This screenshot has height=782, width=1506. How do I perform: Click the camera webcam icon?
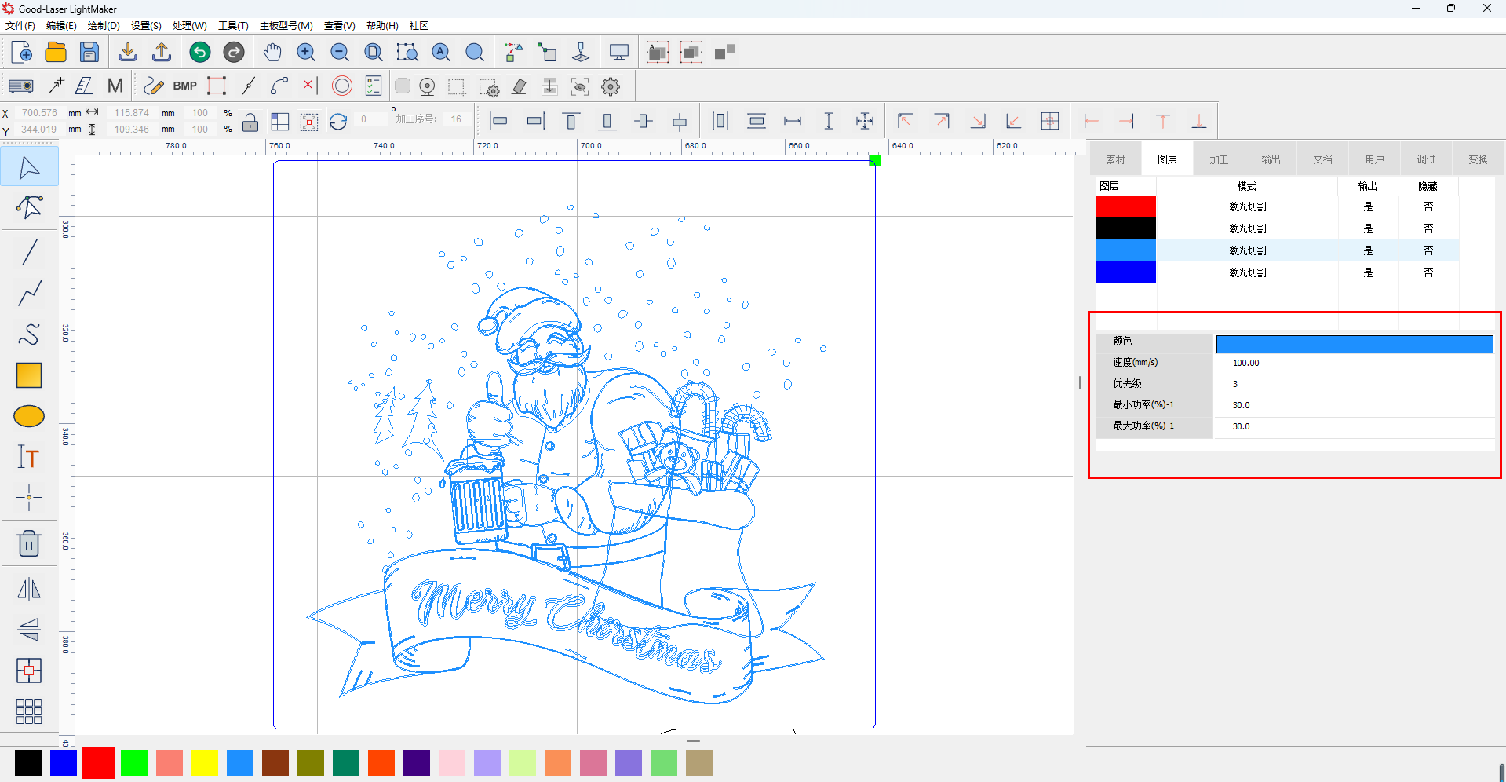tap(427, 86)
